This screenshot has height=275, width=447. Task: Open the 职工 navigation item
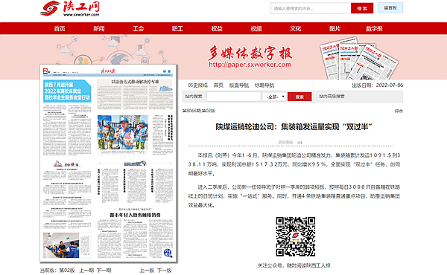click(x=177, y=28)
